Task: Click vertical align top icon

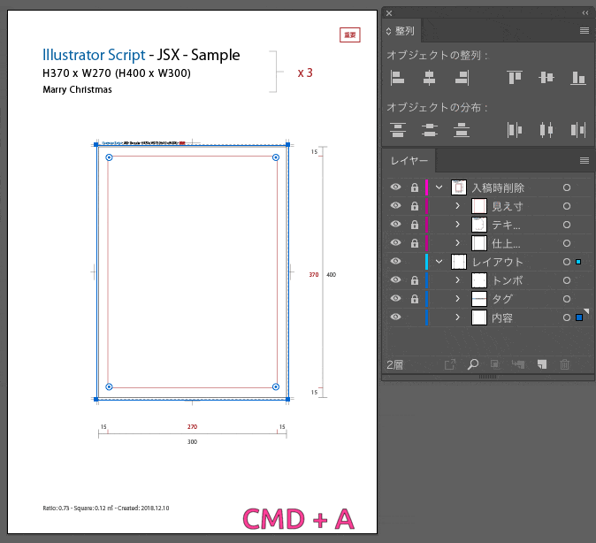Action: coord(515,78)
